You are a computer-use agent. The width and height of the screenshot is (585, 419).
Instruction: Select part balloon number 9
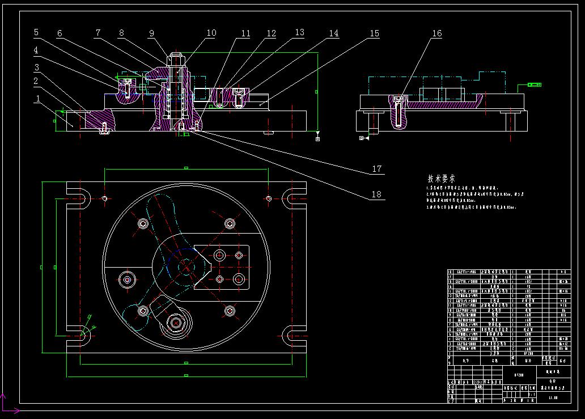tap(151, 33)
